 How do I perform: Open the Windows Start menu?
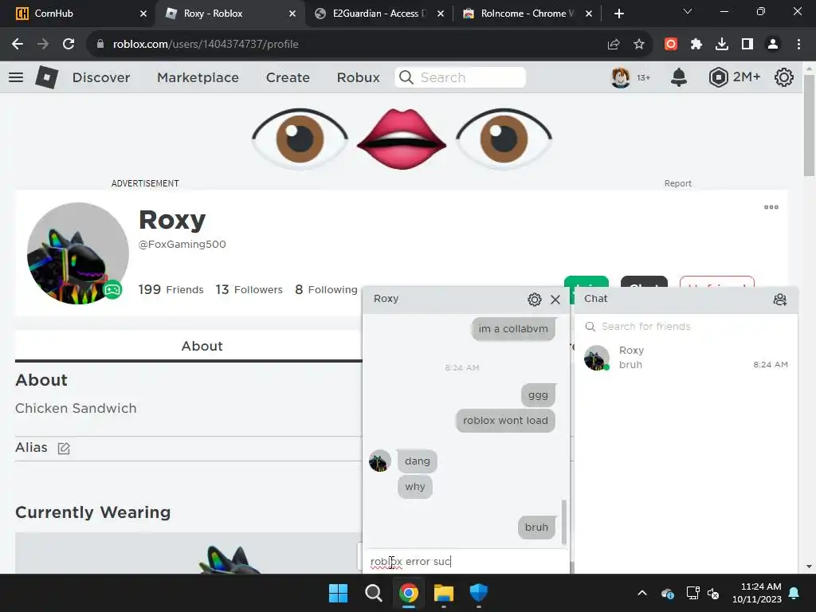(338, 593)
